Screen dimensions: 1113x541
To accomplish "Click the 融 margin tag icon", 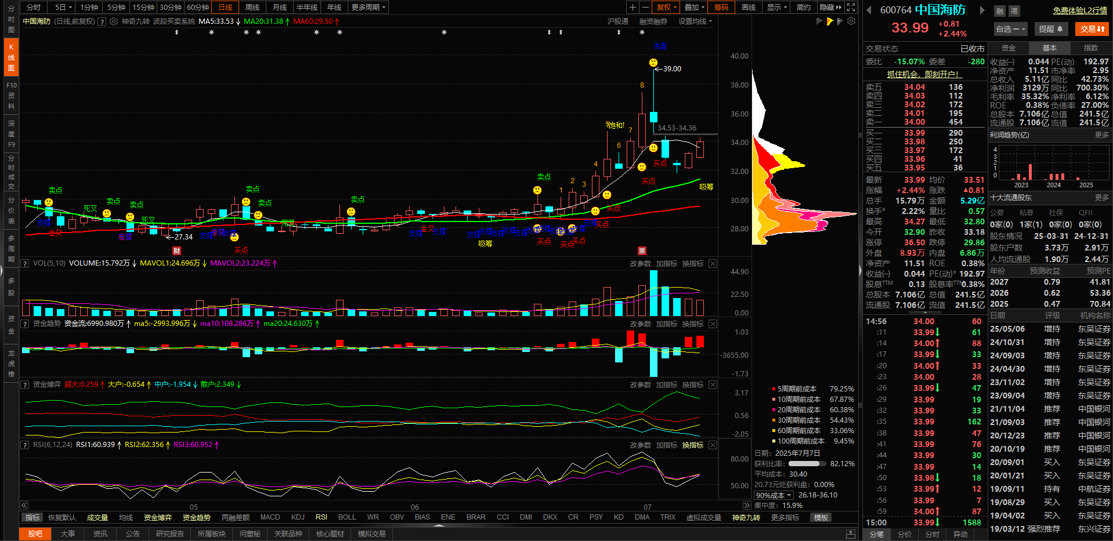I will click(1000, 11).
